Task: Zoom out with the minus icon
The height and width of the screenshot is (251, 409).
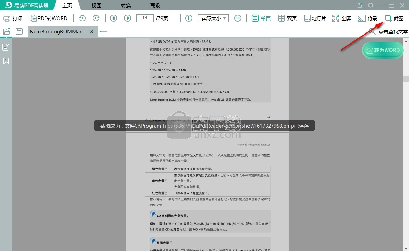Action: click(238, 18)
